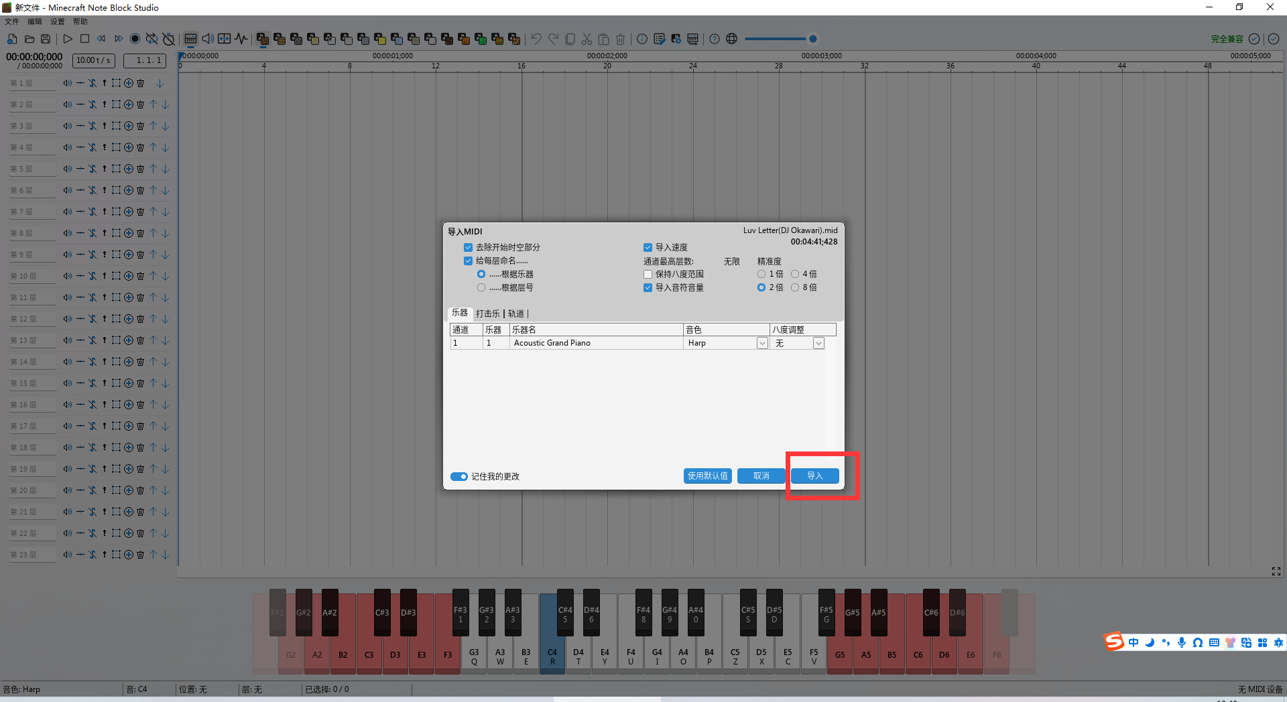The height and width of the screenshot is (702, 1287).
Task: Switch to the 轨道 tab
Action: click(x=516, y=313)
